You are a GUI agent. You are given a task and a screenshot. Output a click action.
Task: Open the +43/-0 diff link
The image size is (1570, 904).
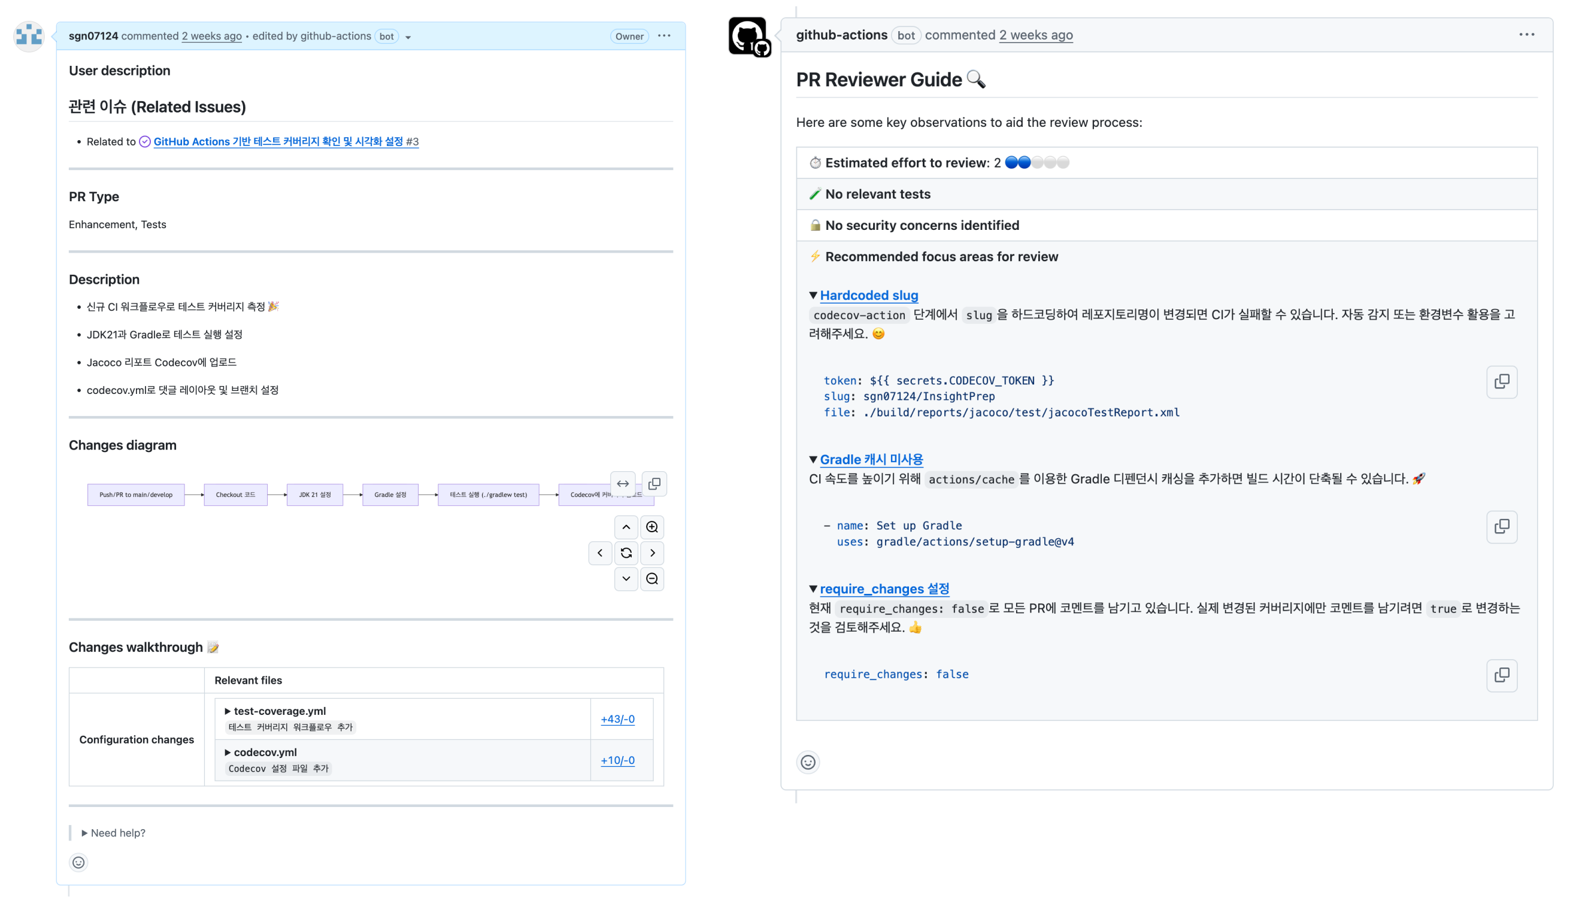[x=617, y=719]
